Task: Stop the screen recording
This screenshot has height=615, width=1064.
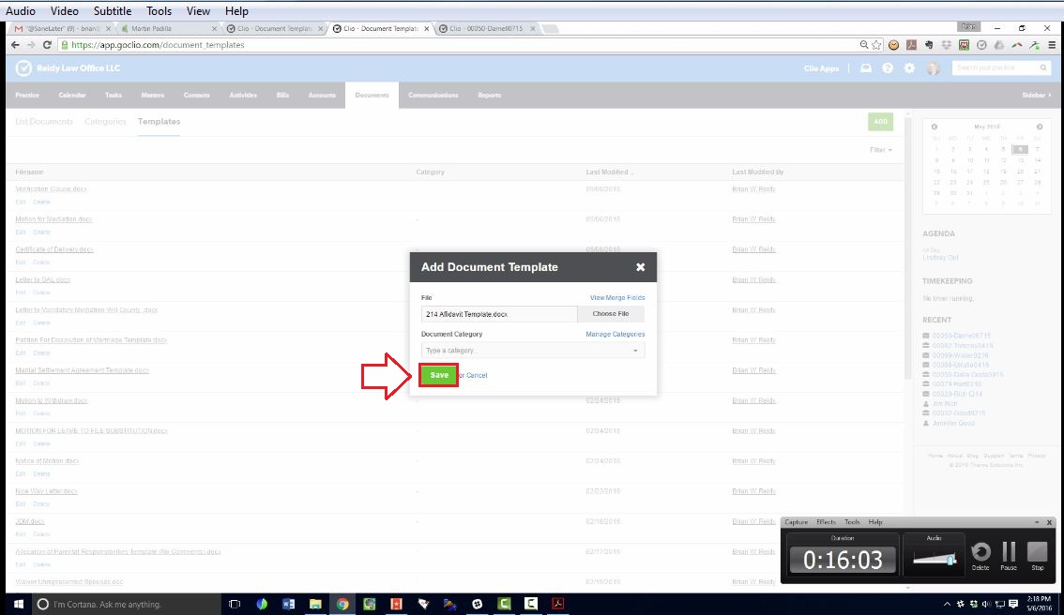Action: (x=1037, y=555)
